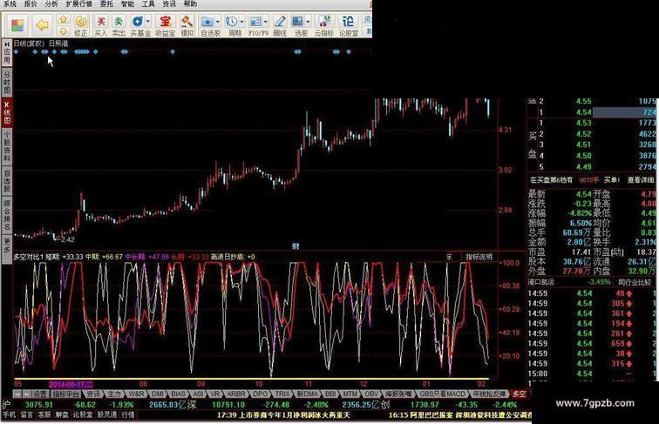Screen dimensions: 659x424
Task: Click the 设置 indicator settings button
Action: (x=40, y=394)
